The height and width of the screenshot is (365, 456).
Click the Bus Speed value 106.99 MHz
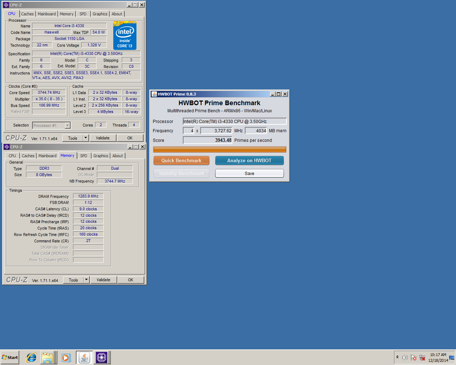pyautogui.click(x=49, y=105)
